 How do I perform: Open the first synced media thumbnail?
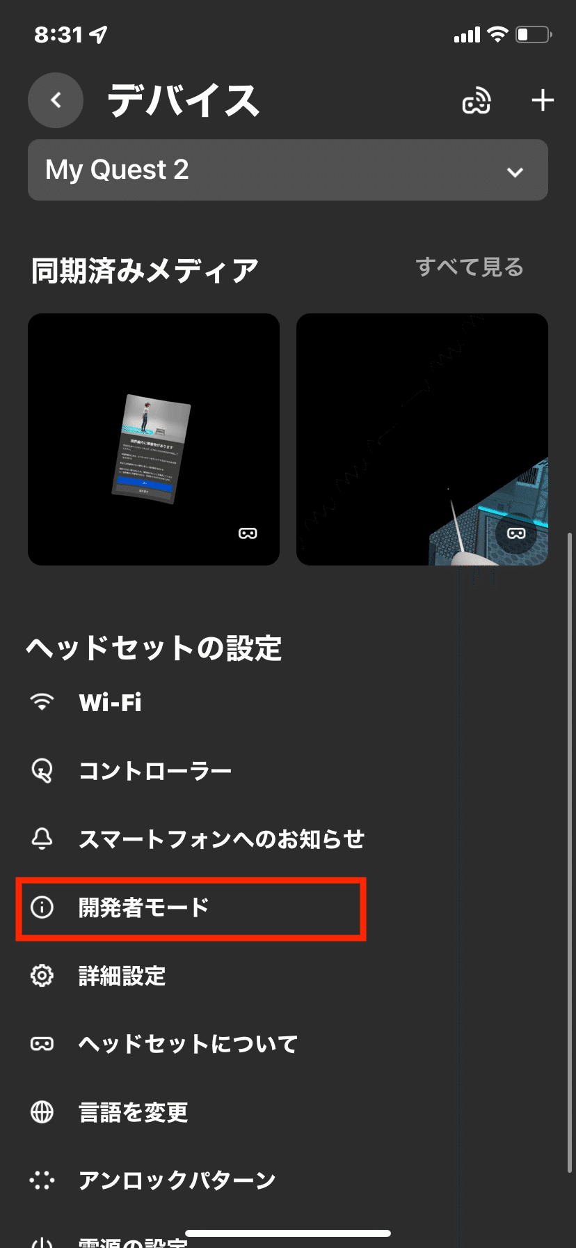[x=154, y=439]
